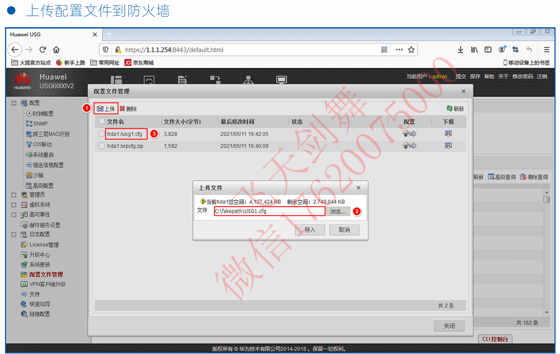Select SNMP in the sidebar
Viewport: 560px width, 354px height.
point(37,123)
